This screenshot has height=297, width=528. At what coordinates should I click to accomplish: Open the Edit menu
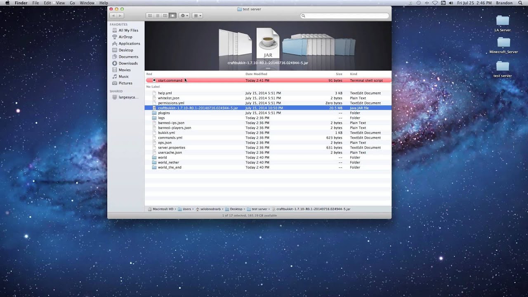tap(47, 3)
